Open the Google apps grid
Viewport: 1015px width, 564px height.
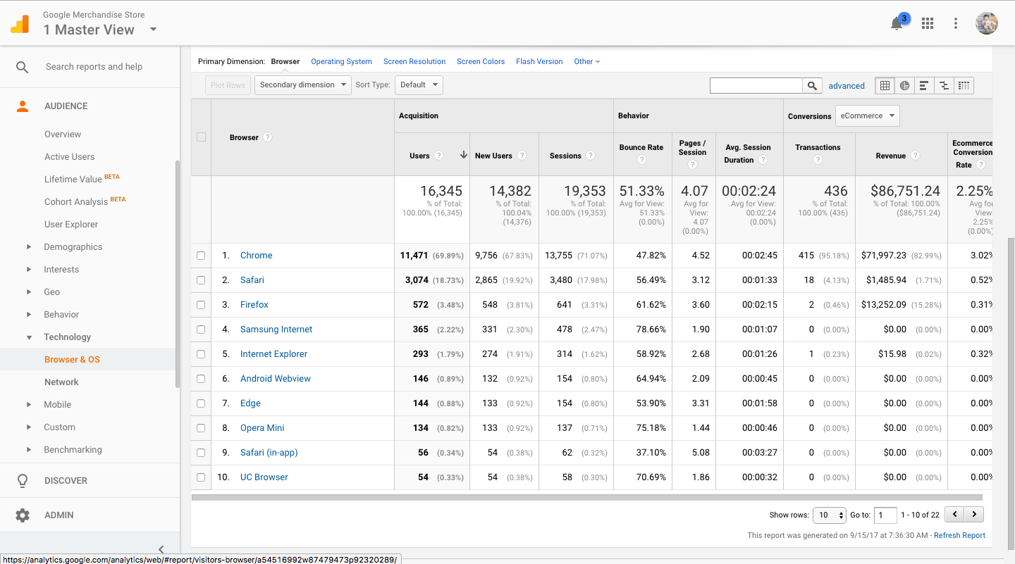coord(928,23)
